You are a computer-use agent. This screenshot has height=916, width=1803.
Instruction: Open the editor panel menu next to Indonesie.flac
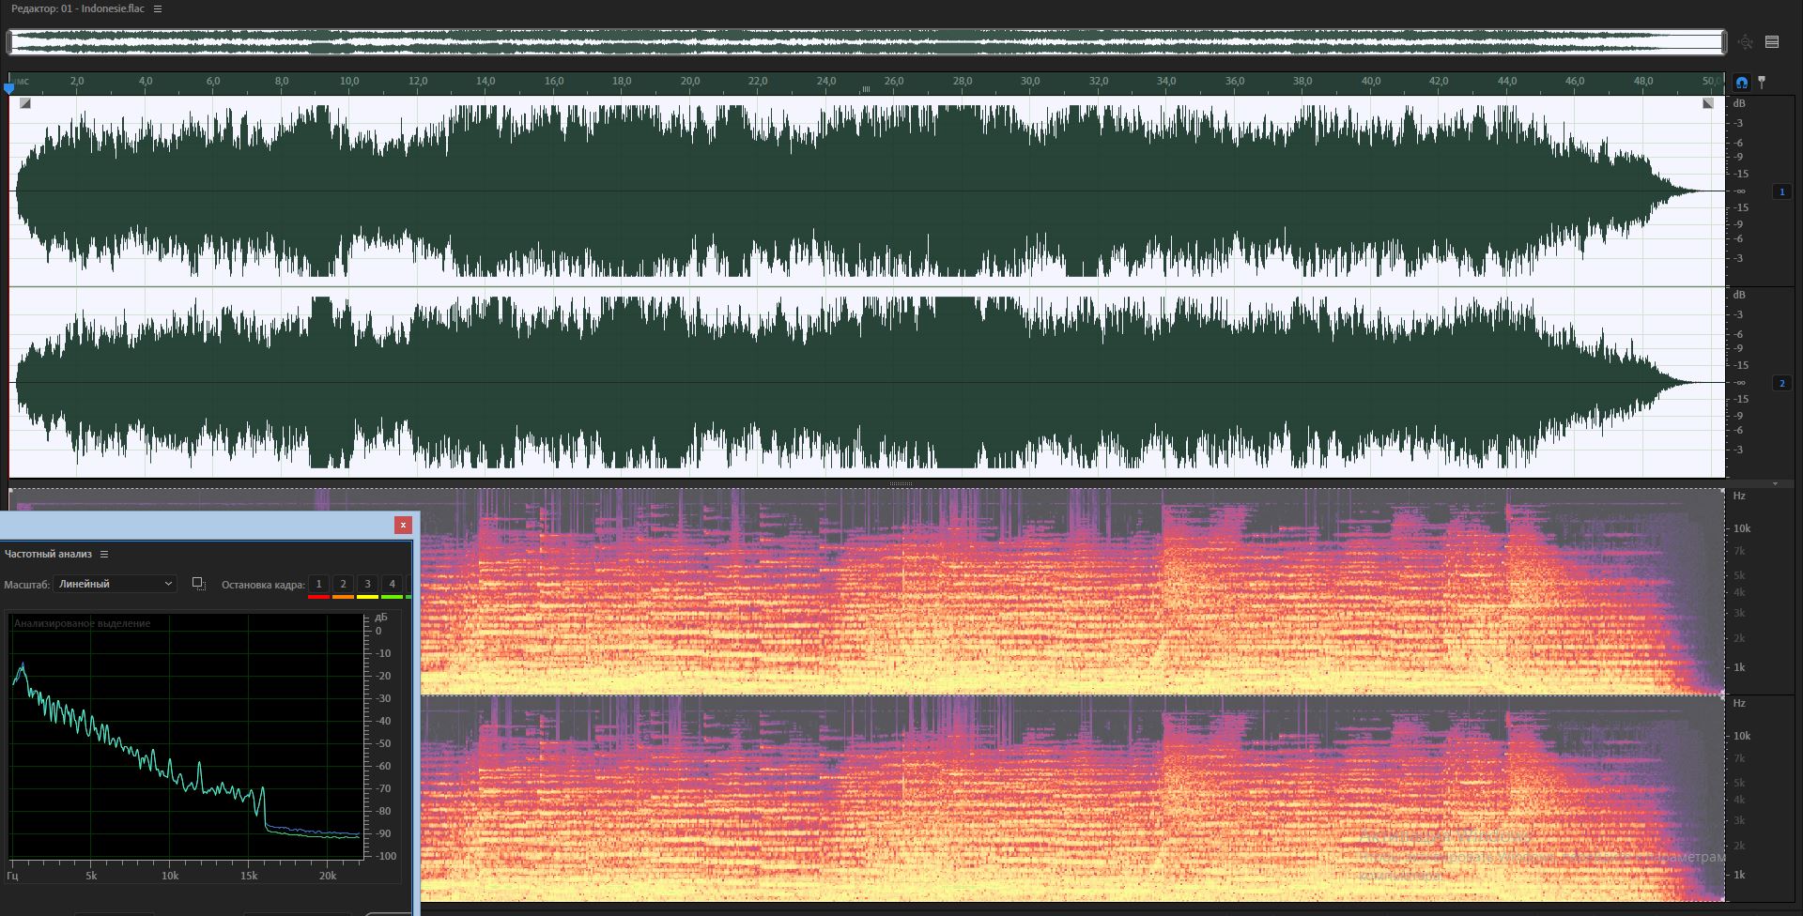[x=158, y=8]
